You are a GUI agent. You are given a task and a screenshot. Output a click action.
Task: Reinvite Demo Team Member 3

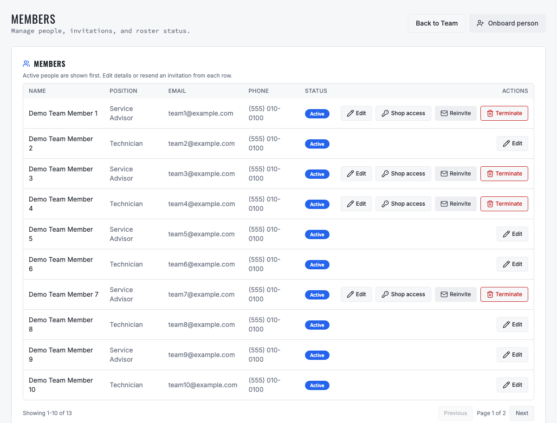(x=456, y=174)
